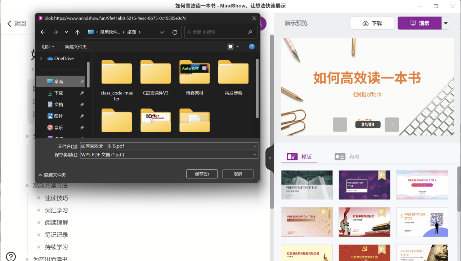Image resolution: width=461 pixels, height=261 pixels.
Task: Choose the purple presentation template thumbnail
Action: [364, 185]
